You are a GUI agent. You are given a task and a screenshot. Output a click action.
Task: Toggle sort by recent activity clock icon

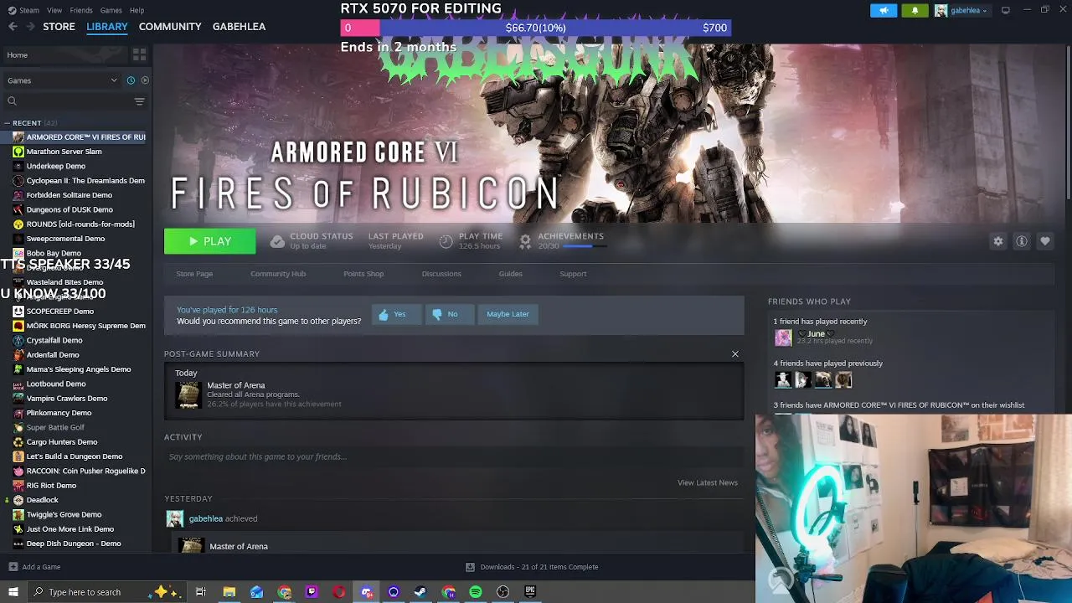pos(131,80)
